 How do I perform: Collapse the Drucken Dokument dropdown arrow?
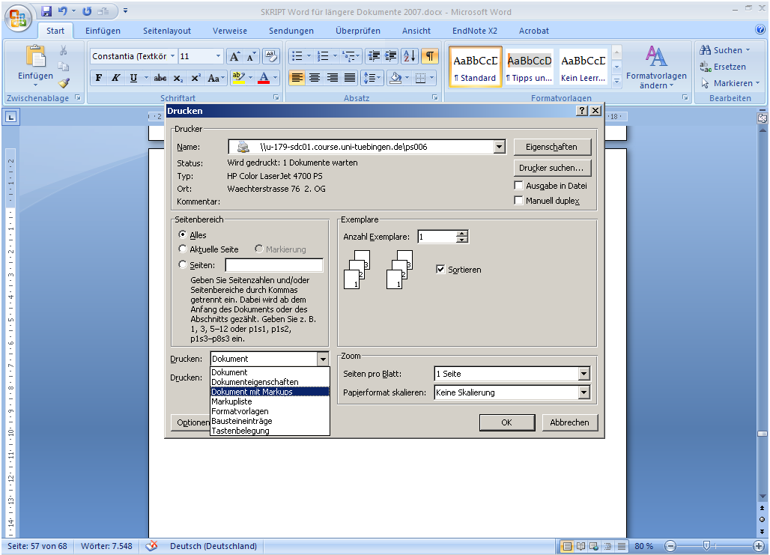coord(323,359)
